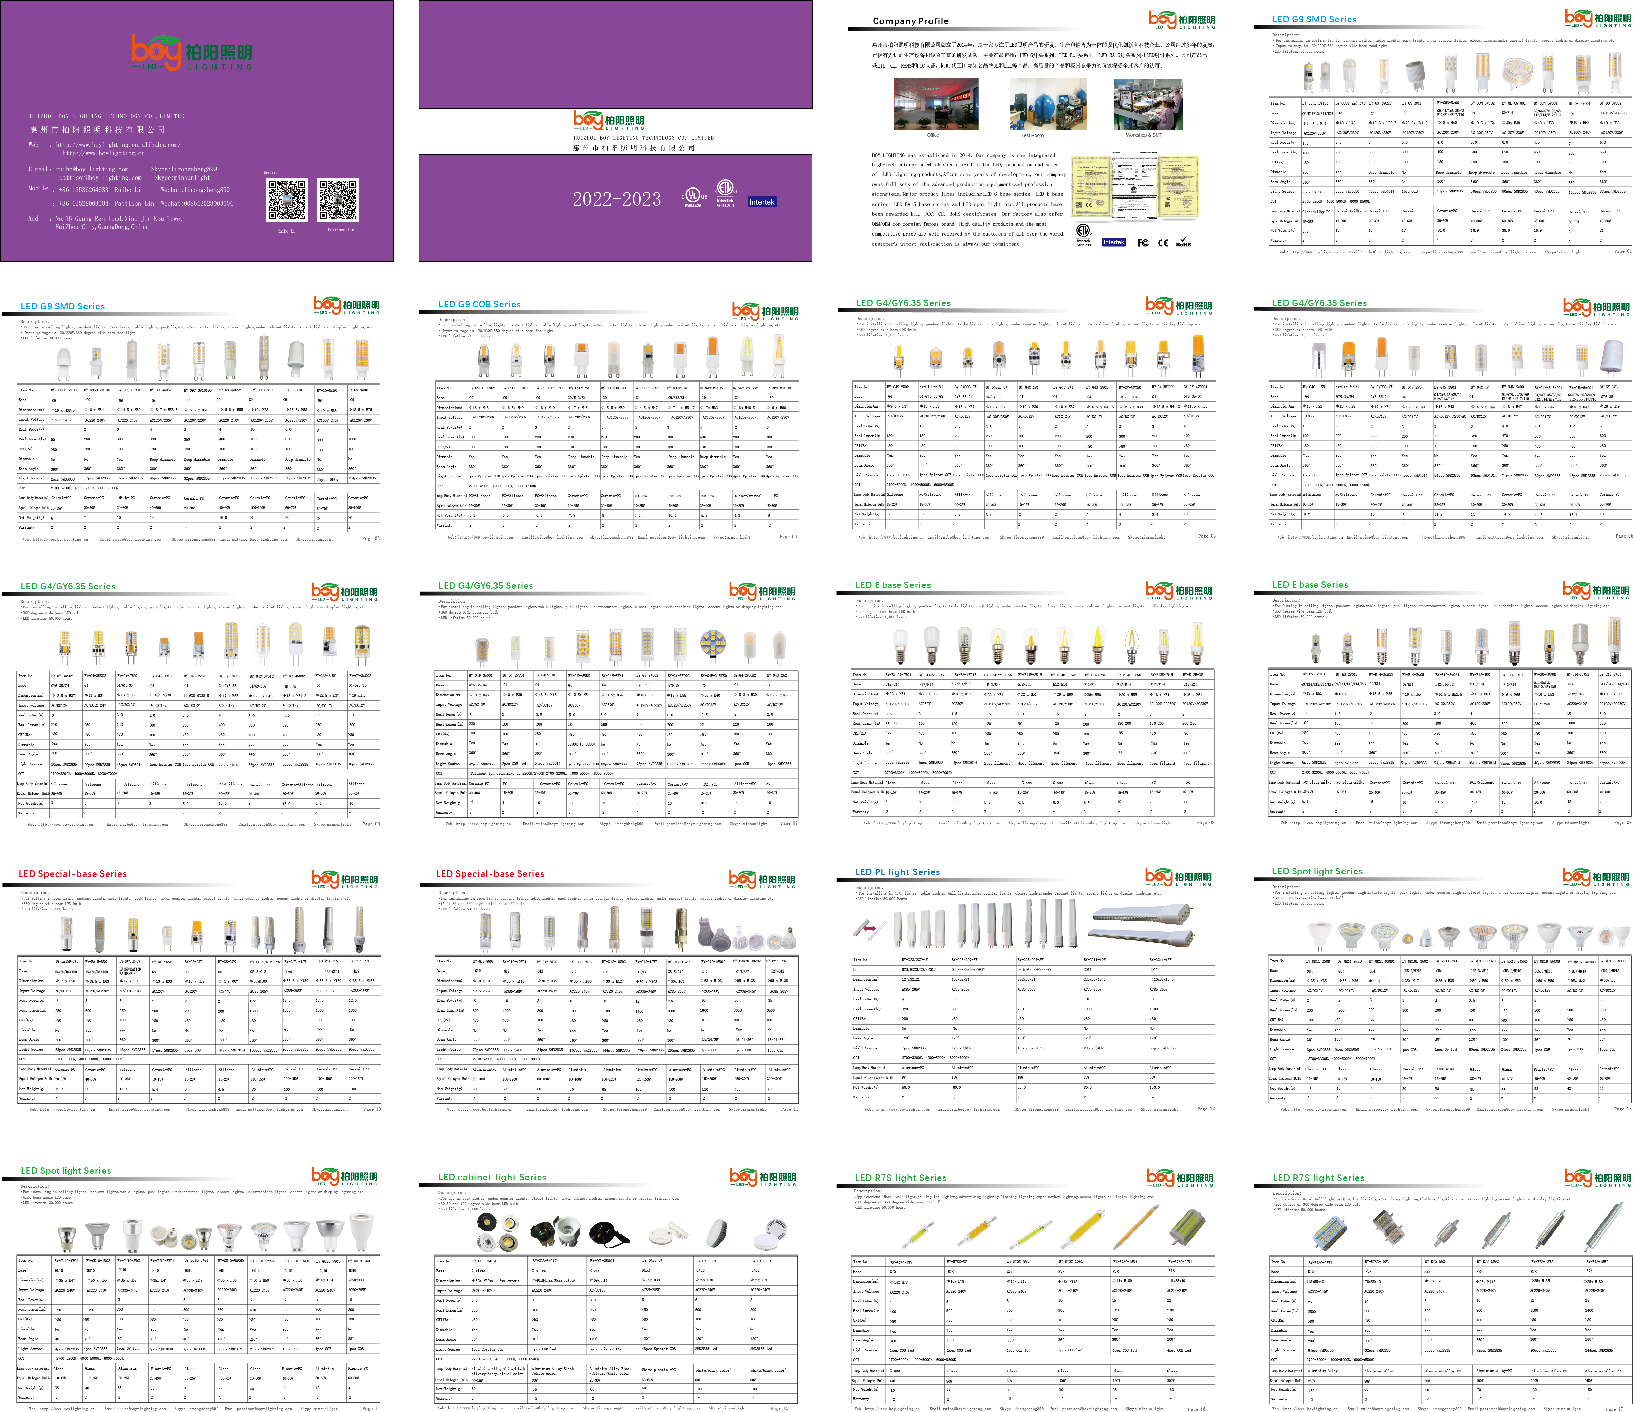Select the LED cabinet light Series title
The width and height of the screenshot is (1633, 1412).
pyautogui.click(x=492, y=1177)
